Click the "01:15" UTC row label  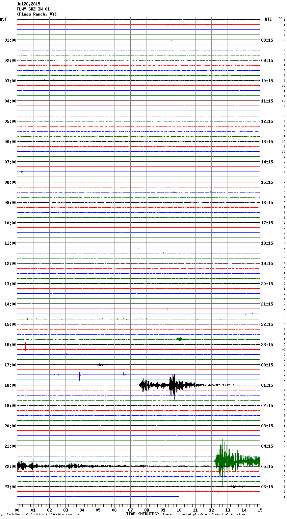pyautogui.click(x=267, y=385)
